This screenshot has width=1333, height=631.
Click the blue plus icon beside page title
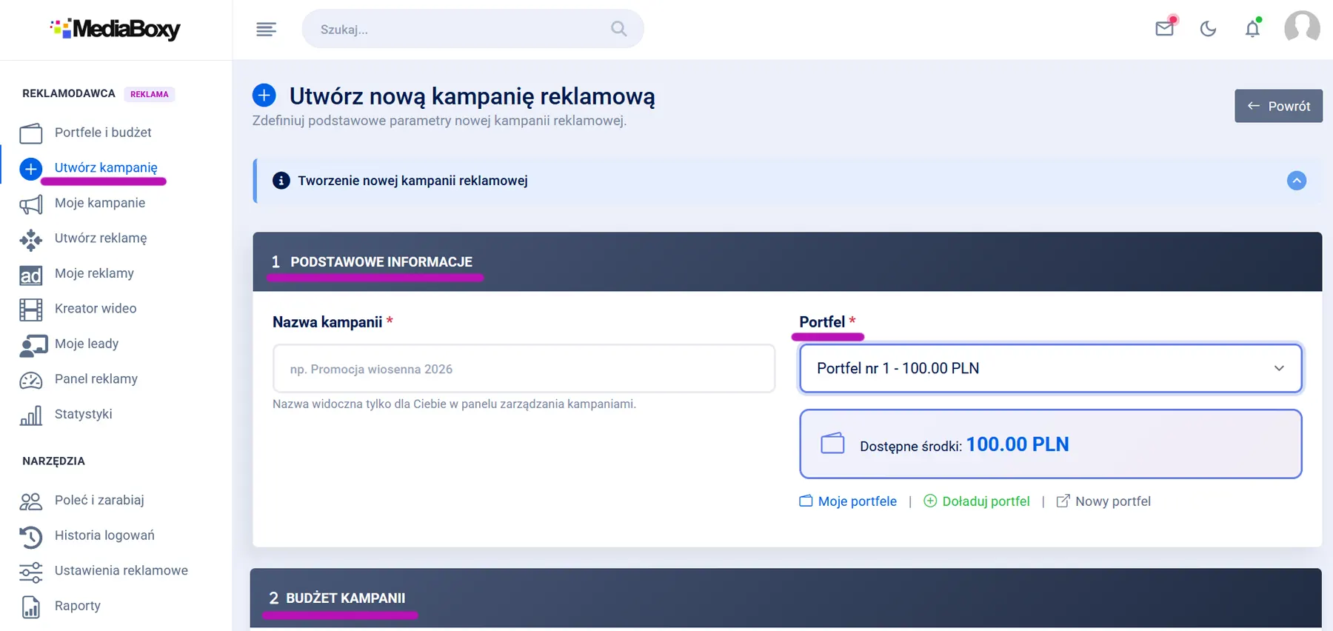[264, 96]
